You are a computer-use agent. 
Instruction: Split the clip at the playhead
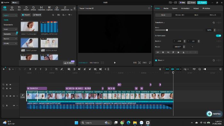click(x=30, y=69)
